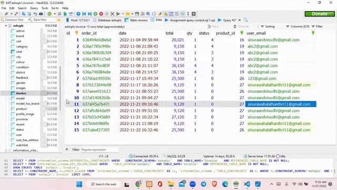Open the dropdown arrow beside open-file folder
The width and height of the screenshot is (337, 190).
click(x=132, y=14)
